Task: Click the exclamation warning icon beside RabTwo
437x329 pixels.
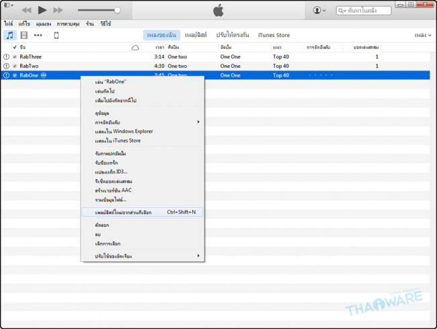Action: point(6,66)
